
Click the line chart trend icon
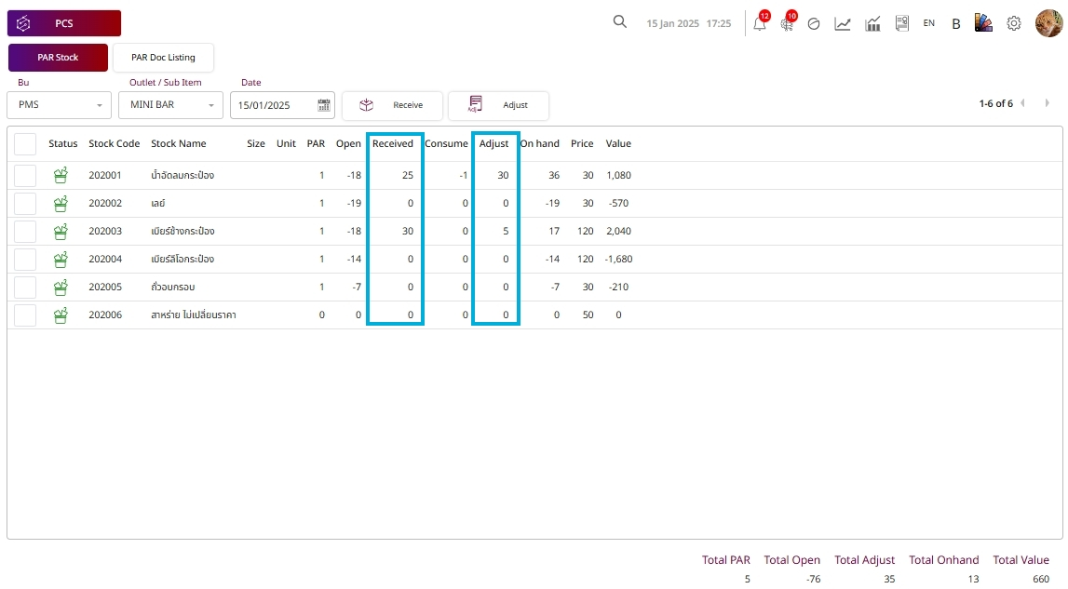tap(843, 24)
